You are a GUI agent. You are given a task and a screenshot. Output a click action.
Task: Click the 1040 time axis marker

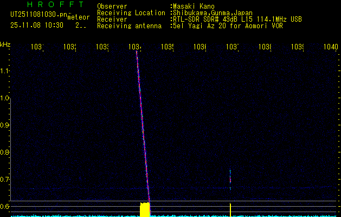tap(330, 47)
